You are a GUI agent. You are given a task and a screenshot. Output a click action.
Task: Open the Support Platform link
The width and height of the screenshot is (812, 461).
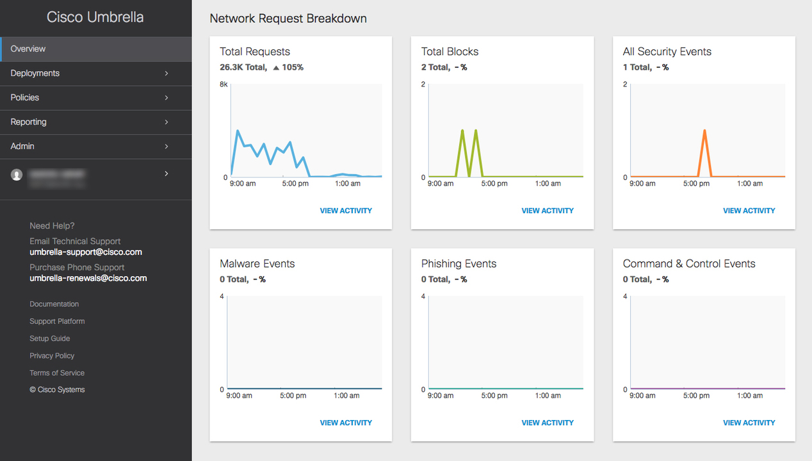pyautogui.click(x=57, y=321)
